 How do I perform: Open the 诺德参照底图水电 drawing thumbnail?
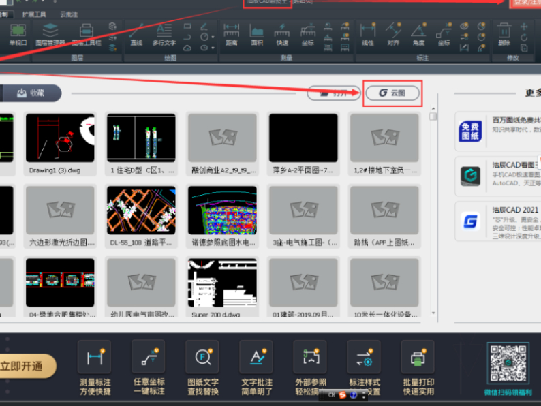pyautogui.click(x=222, y=210)
